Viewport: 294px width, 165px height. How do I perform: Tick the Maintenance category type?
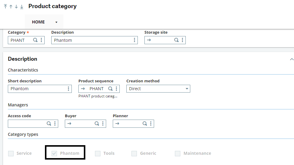tap(178, 153)
